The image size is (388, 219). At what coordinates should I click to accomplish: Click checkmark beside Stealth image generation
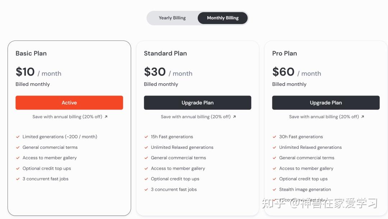click(x=274, y=190)
